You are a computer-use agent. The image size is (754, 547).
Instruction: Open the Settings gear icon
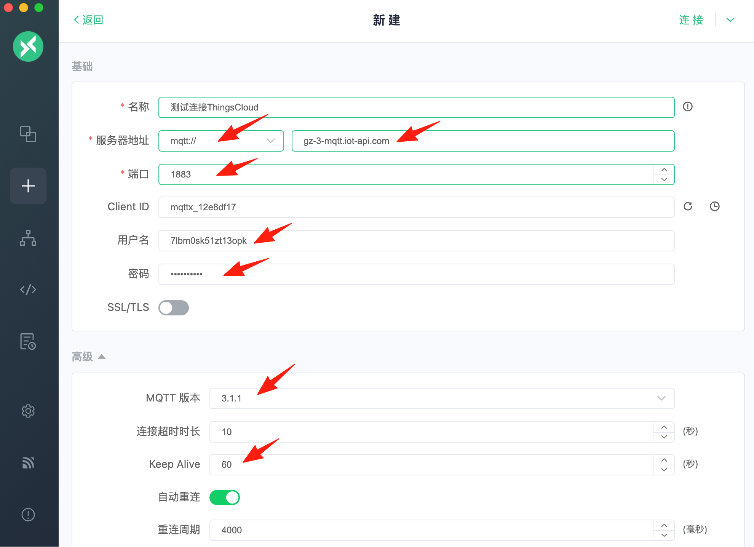pos(28,411)
